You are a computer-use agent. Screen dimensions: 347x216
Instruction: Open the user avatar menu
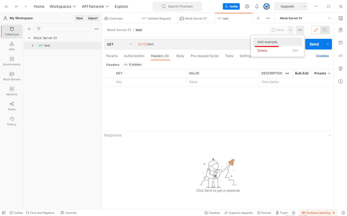(267, 6)
